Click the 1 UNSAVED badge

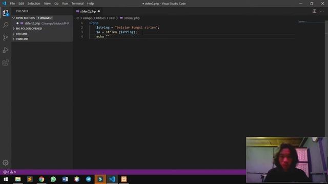pos(45,18)
